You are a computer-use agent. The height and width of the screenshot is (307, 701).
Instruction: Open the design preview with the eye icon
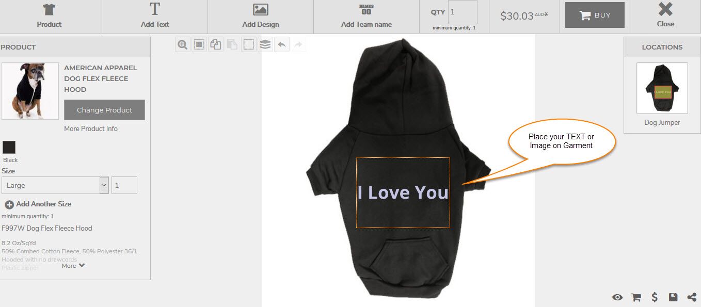click(x=617, y=297)
